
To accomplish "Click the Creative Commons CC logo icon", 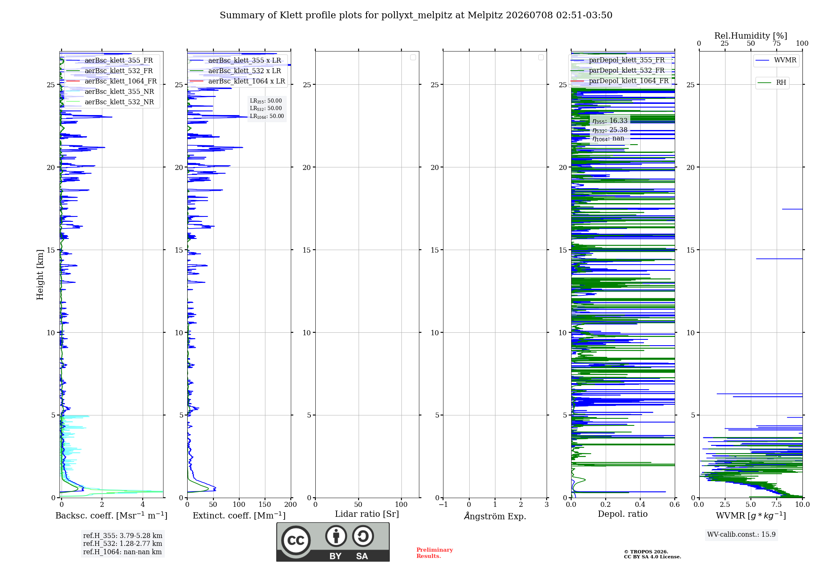I will coord(296,540).
